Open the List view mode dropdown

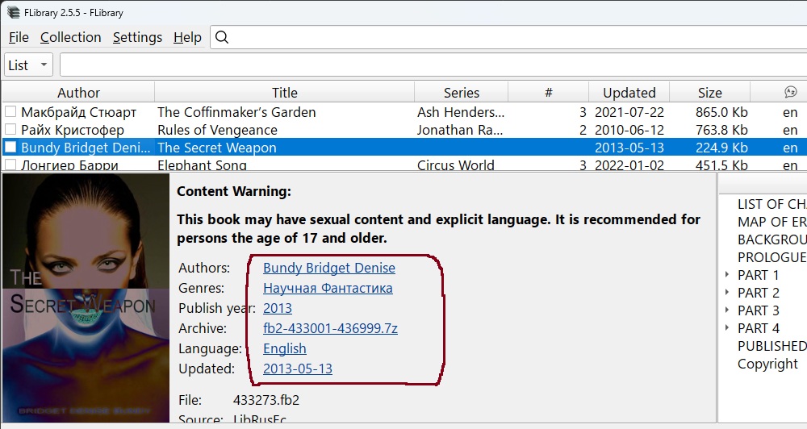pyautogui.click(x=28, y=65)
